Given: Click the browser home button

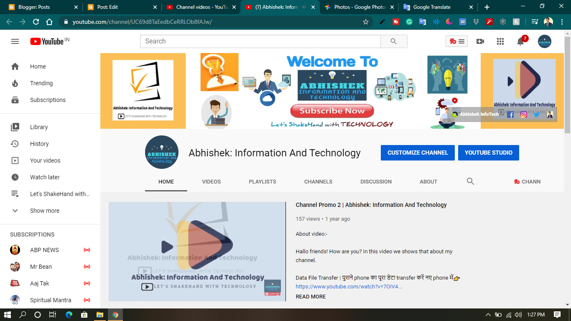Looking at the screenshot, I should [x=49, y=22].
